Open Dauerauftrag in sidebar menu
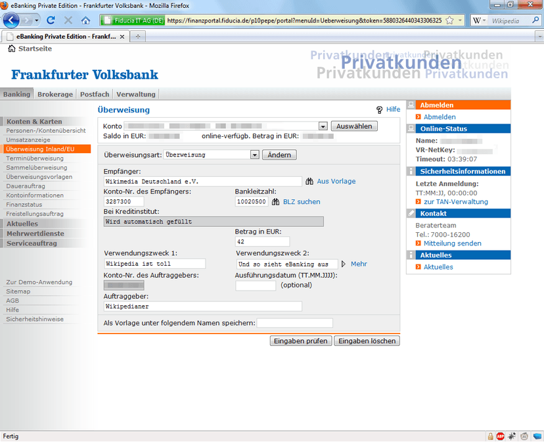 [26, 186]
